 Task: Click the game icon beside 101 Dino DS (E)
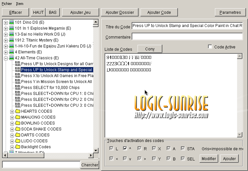click(x=12, y=22)
